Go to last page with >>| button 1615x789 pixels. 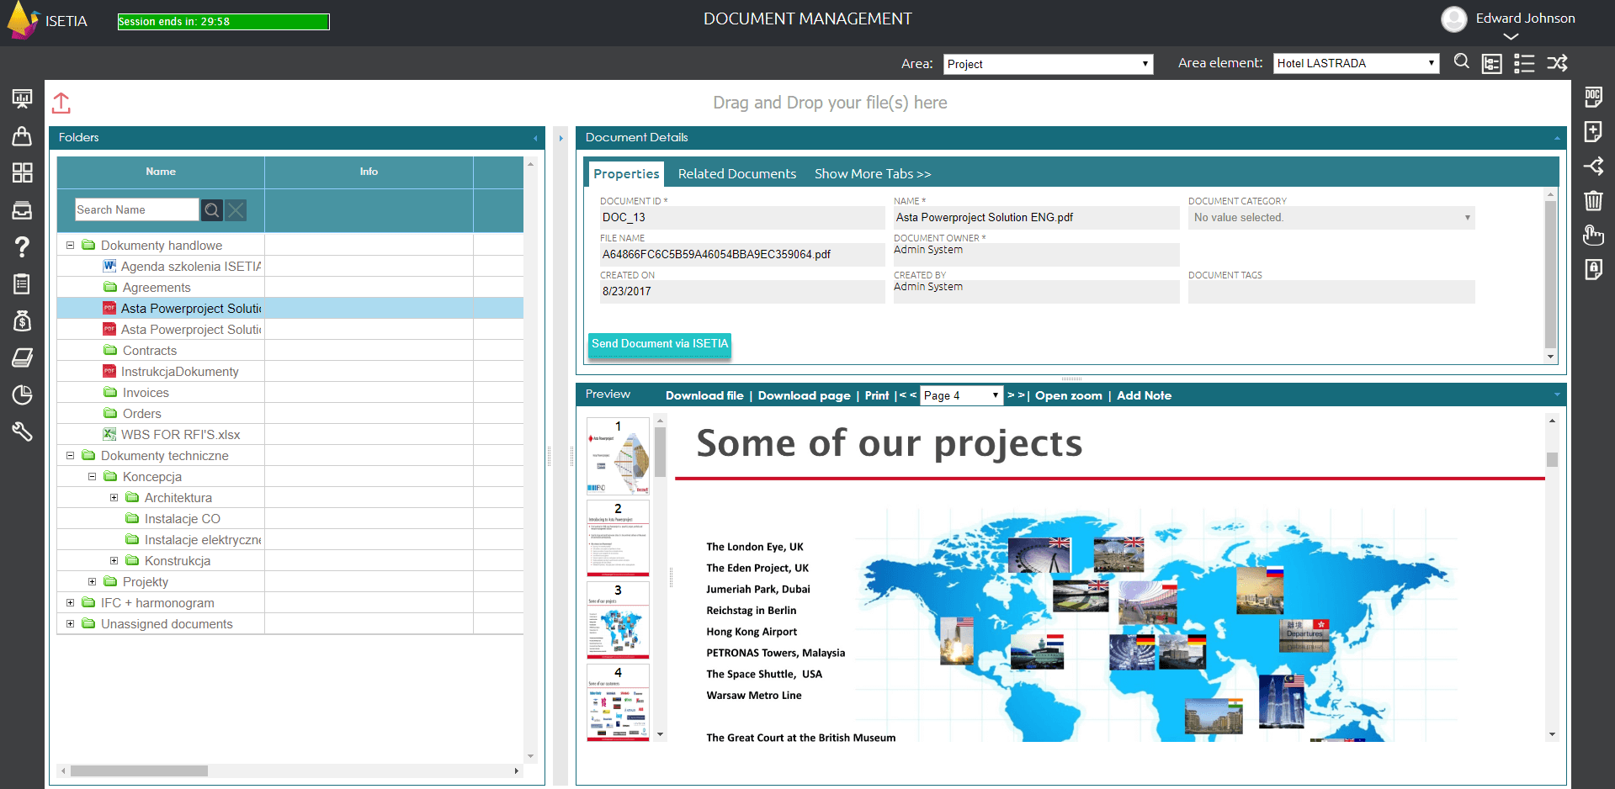[x=1018, y=395]
